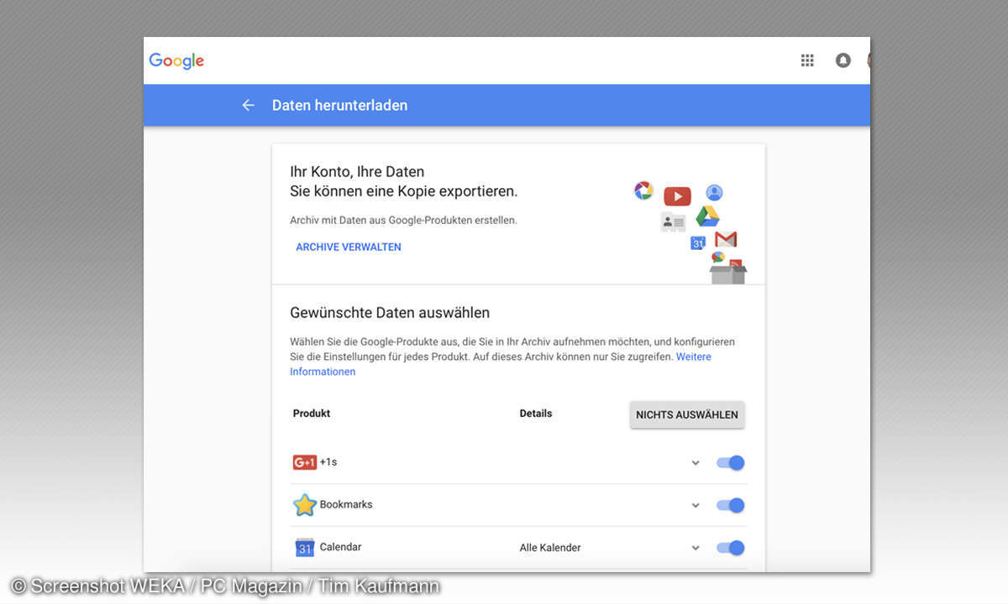
Task: Click the Google Drive triangle icon
Action: pyautogui.click(x=706, y=216)
